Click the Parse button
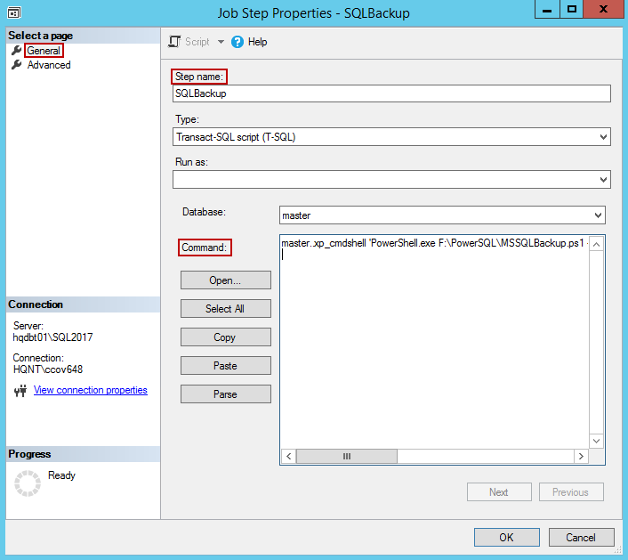The height and width of the screenshot is (560, 628). [x=225, y=394]
